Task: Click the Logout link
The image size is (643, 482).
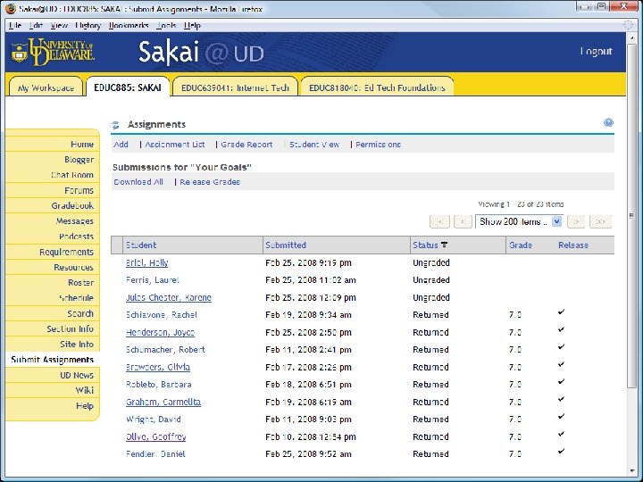Action: [x=596, y=51]
